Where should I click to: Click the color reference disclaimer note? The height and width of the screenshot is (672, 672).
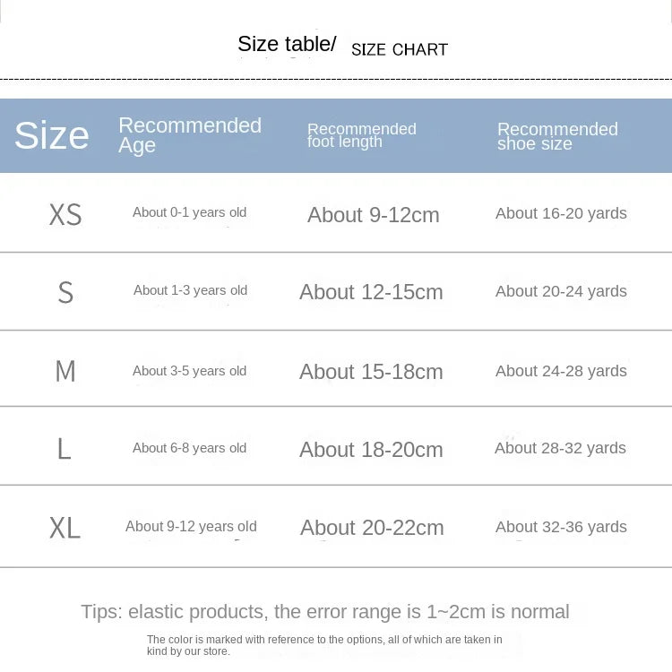pyautogui.click(x=324, y=645)
